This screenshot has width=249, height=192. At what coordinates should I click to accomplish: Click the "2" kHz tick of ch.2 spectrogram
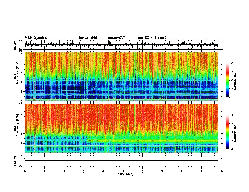(22, 143)
